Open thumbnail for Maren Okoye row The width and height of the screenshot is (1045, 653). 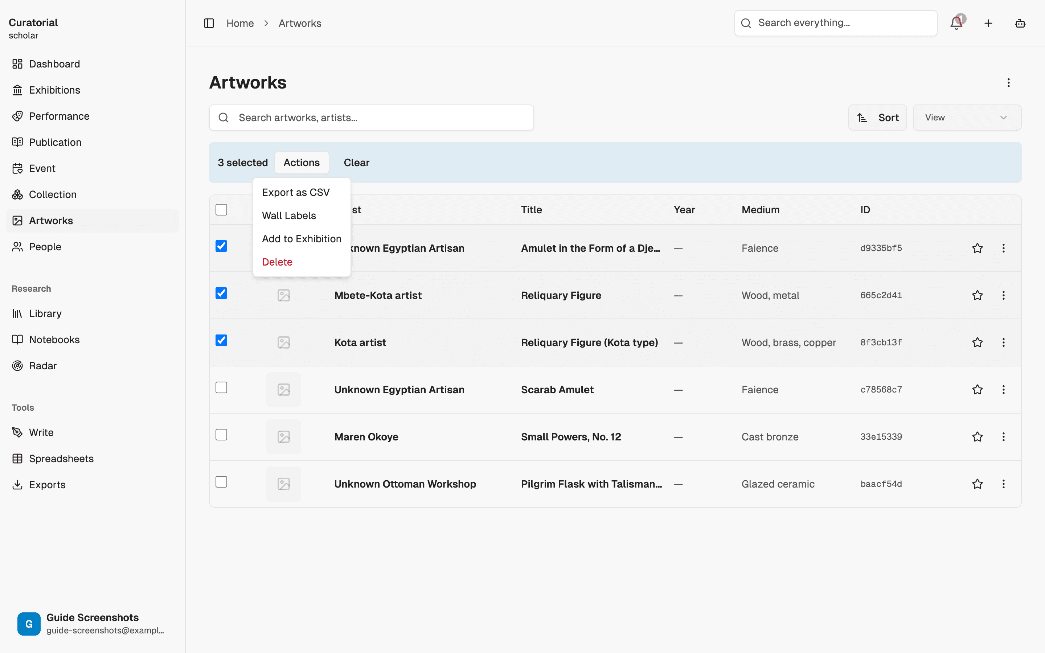click(284, 437)
